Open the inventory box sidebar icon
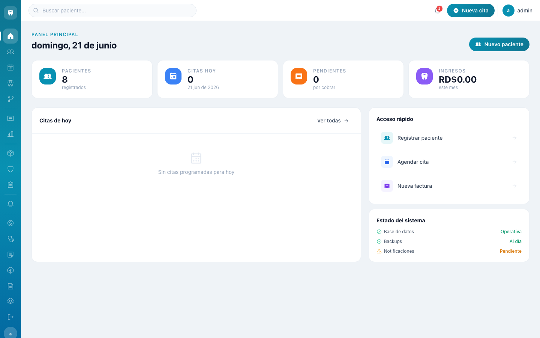The width and height of the screenshot is (540, 338). tap(10, 153)
